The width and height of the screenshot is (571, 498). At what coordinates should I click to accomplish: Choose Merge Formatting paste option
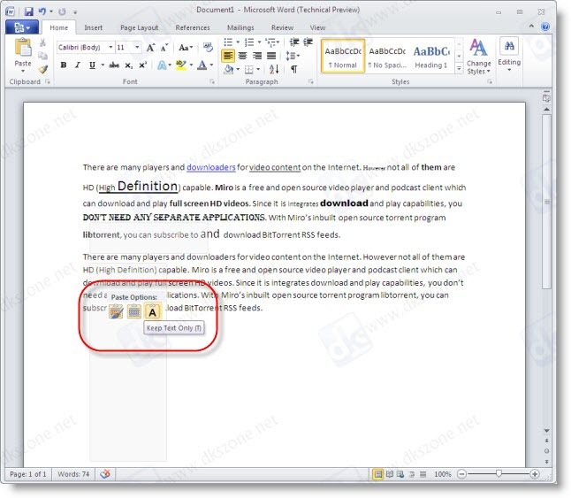[x=134, y=312]
